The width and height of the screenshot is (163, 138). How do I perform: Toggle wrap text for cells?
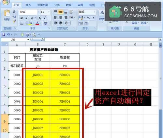(x=71, y=12)
